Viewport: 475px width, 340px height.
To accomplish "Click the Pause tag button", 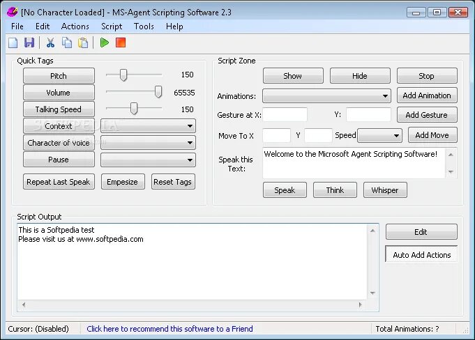I will coord(59,160).
